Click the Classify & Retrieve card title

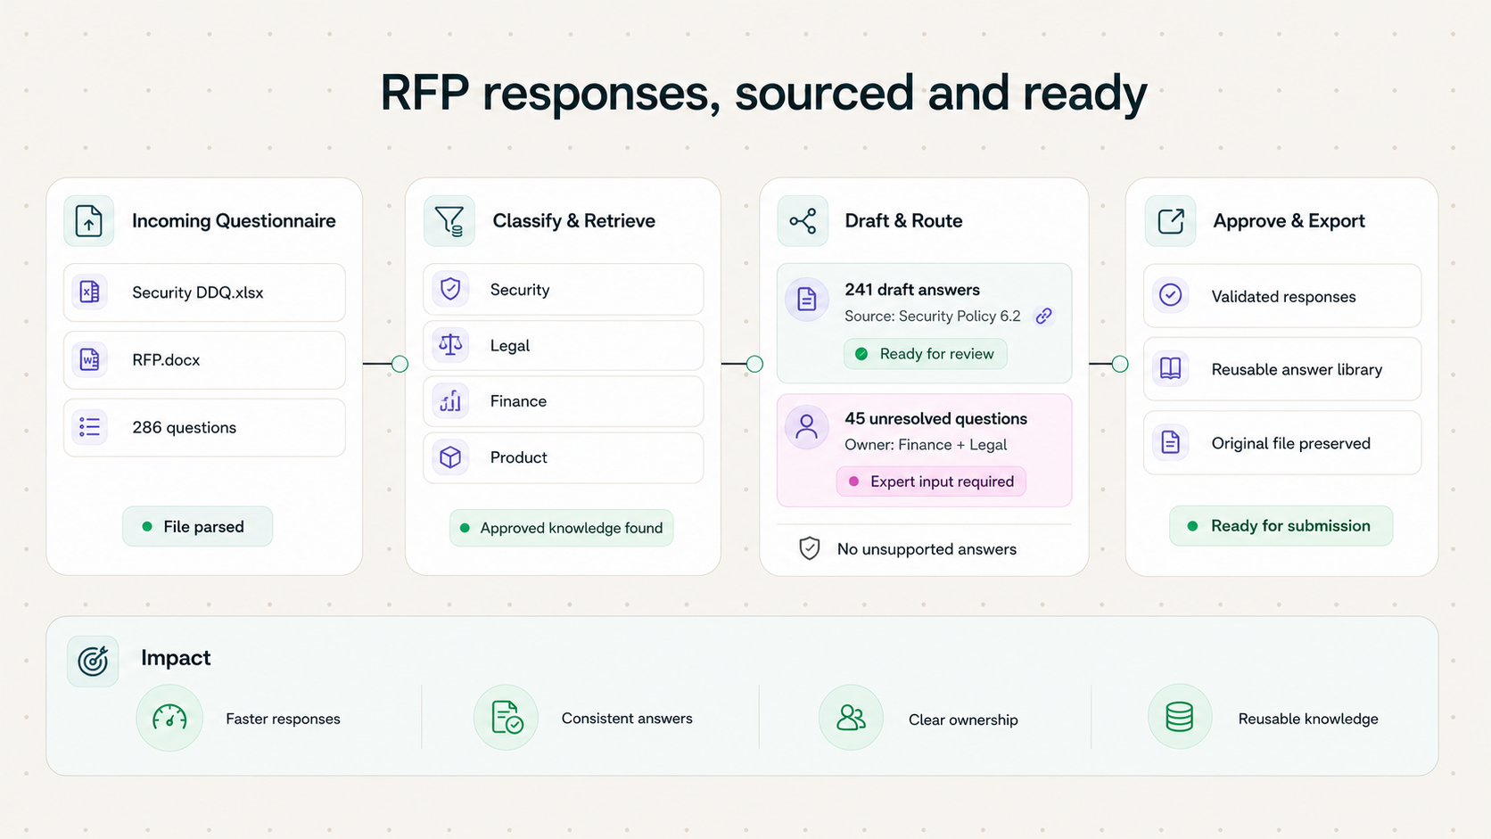pyautogui.click(x=574, y=221)
